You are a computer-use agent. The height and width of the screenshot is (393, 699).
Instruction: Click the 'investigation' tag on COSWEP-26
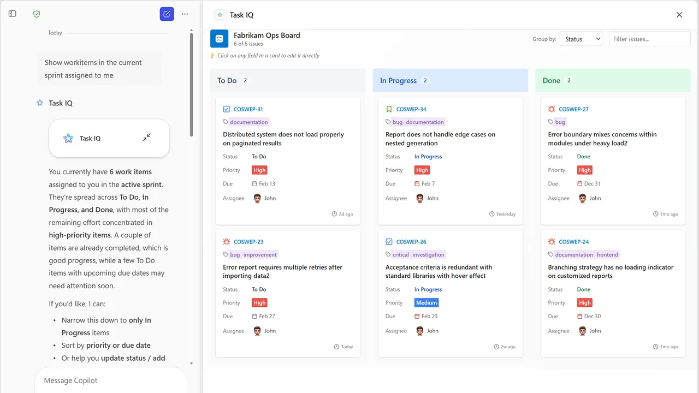point(428,255)
